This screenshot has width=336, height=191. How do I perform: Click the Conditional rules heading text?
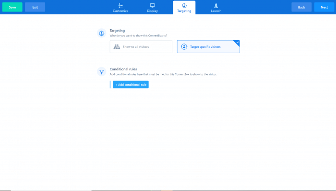pos(123,69)
